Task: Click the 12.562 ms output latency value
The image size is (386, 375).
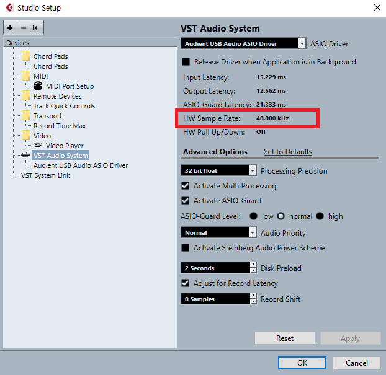Action: click(271, 90)
